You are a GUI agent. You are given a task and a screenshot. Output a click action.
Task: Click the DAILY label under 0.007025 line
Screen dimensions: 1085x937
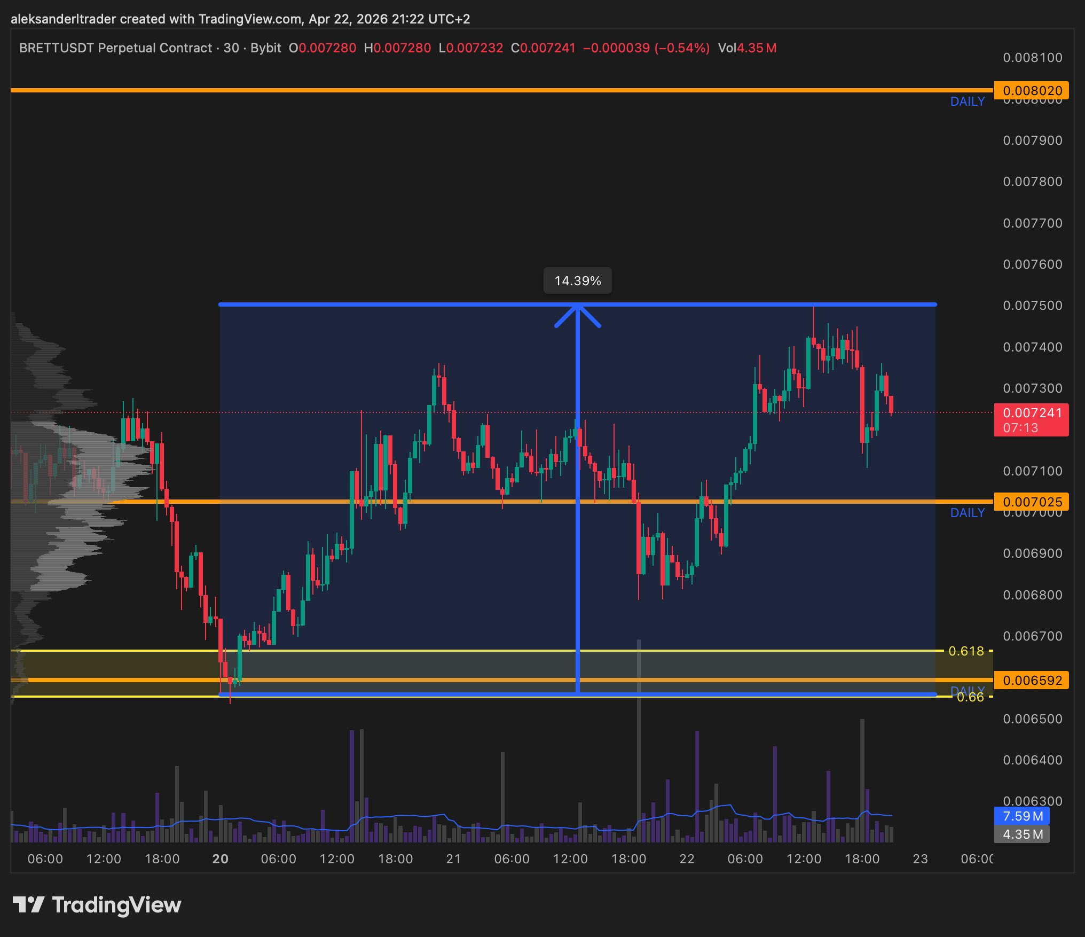point(967,513)
